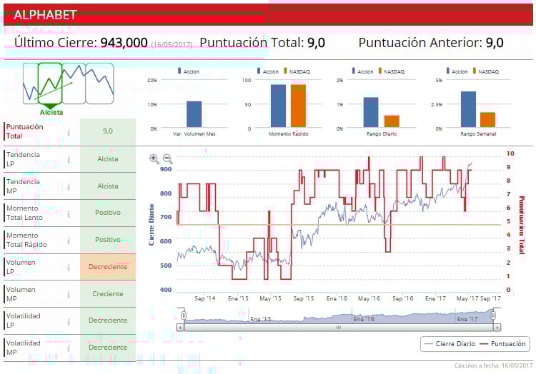Click the Ene '16 label in navigator
Viewport: 536px width, 374px height.
[x=364, y=319]
